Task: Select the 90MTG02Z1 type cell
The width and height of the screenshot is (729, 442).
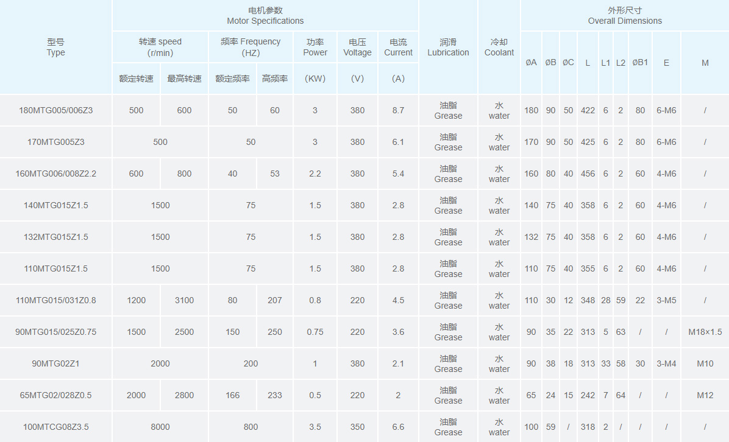Action: point(56,363)
